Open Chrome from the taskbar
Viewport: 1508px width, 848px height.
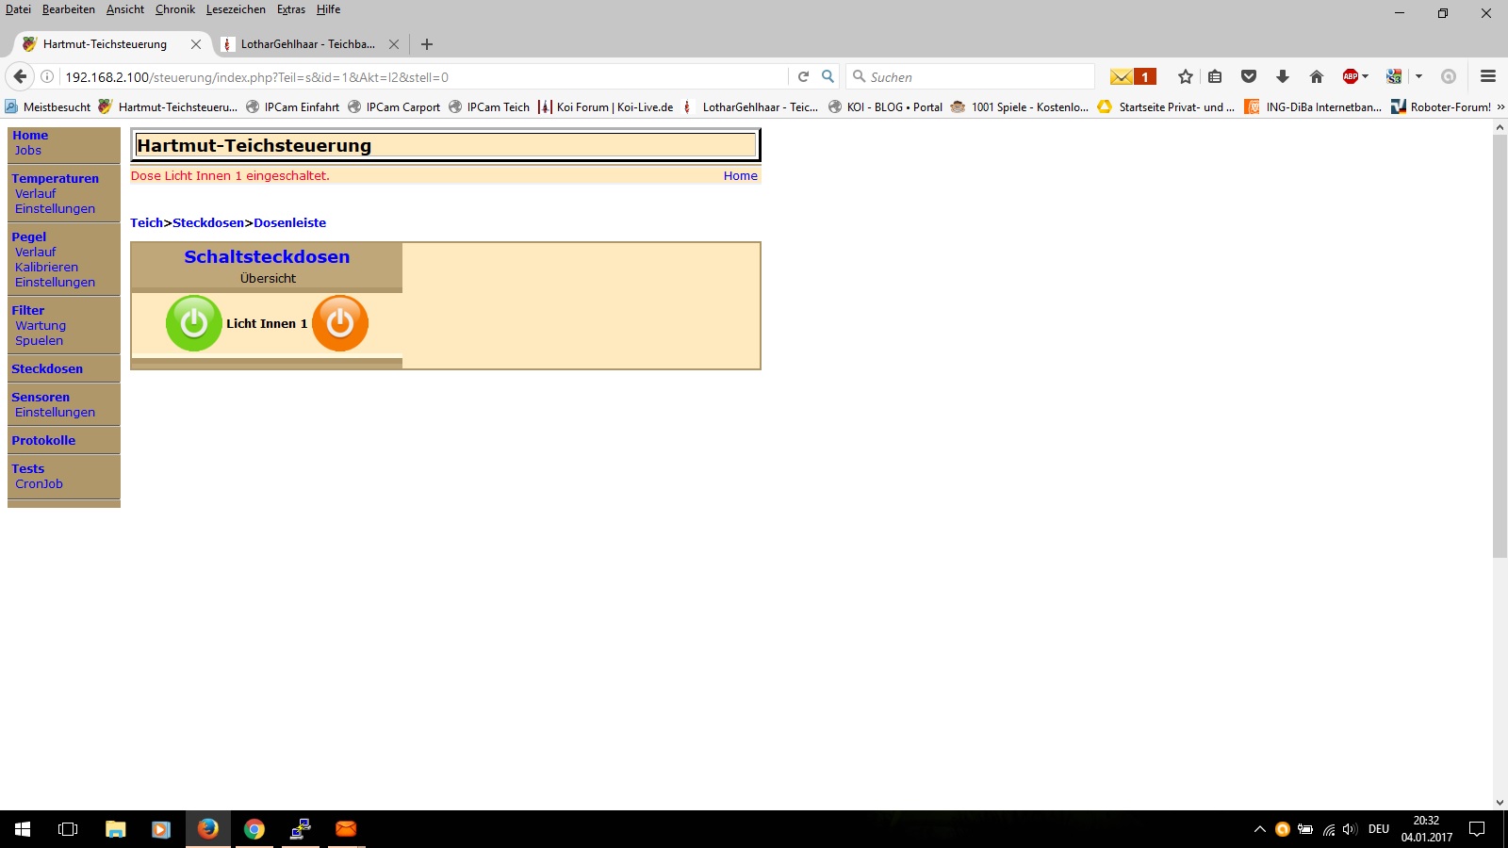pos(254,829)
